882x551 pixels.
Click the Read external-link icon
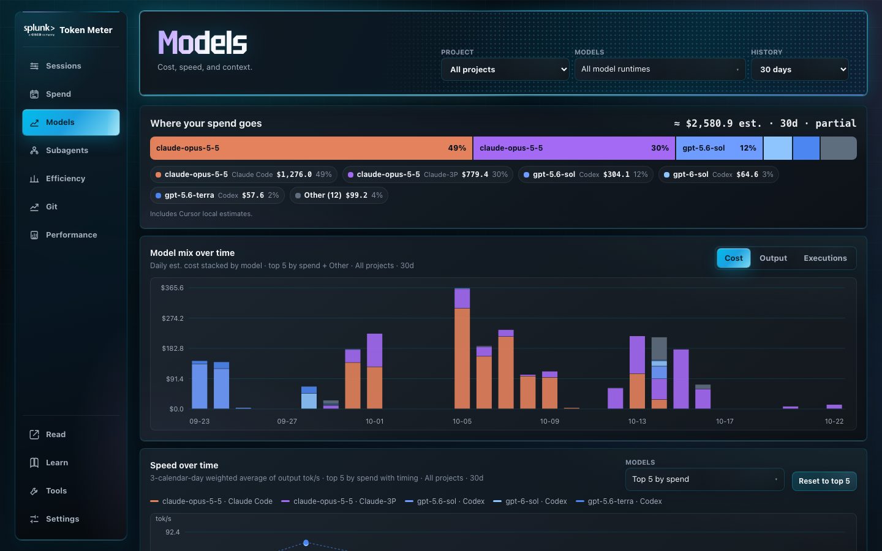pos(34,435)
